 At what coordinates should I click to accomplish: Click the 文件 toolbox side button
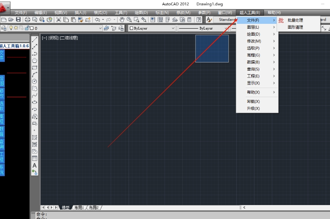2,56
